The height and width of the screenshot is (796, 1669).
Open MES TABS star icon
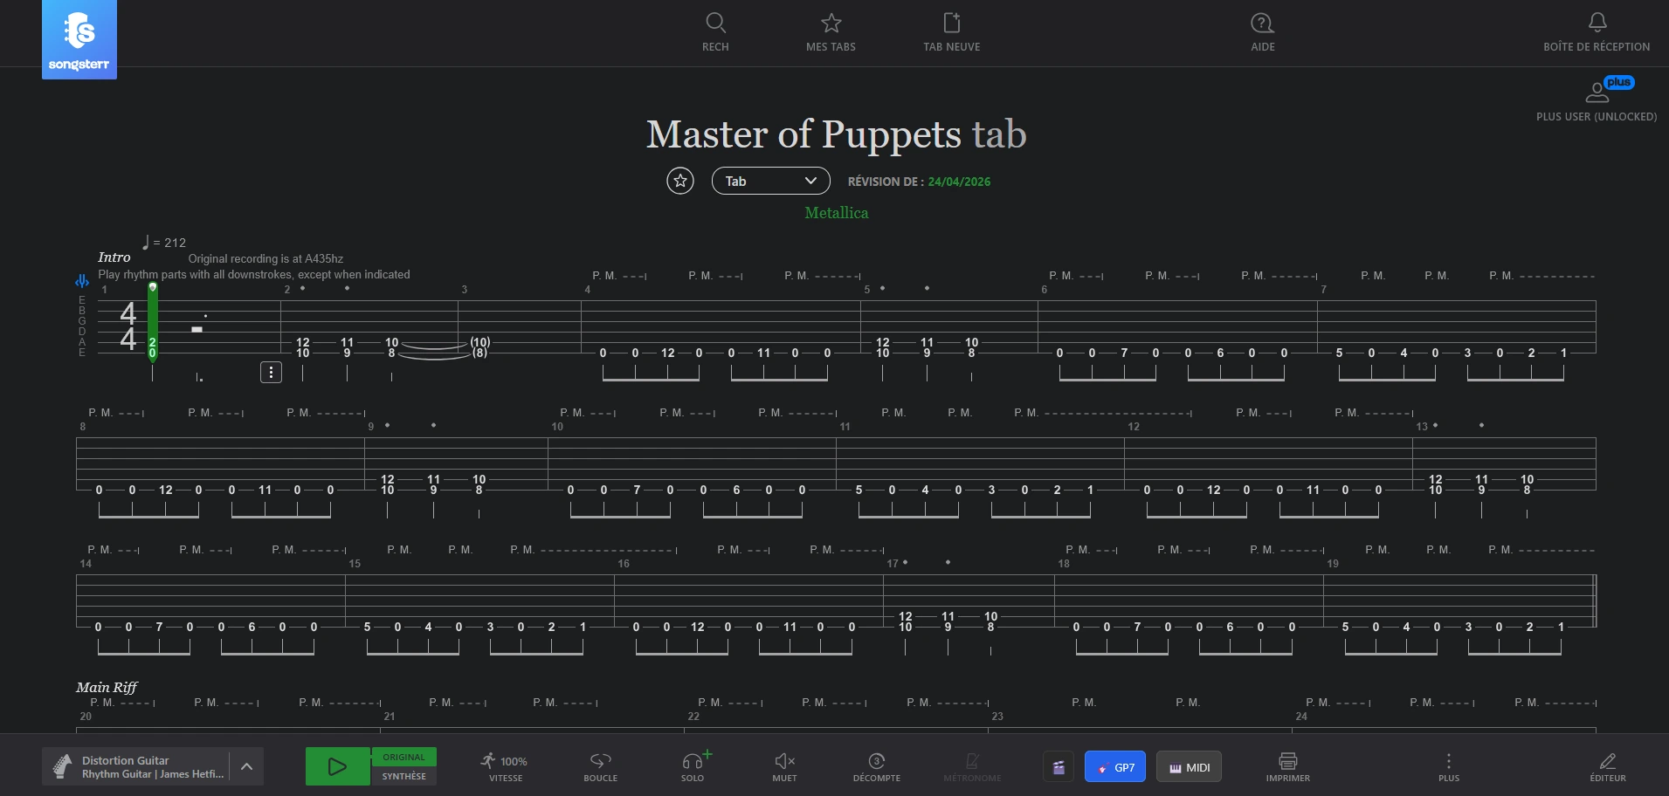pyautogui.click(x=831, y=32)
